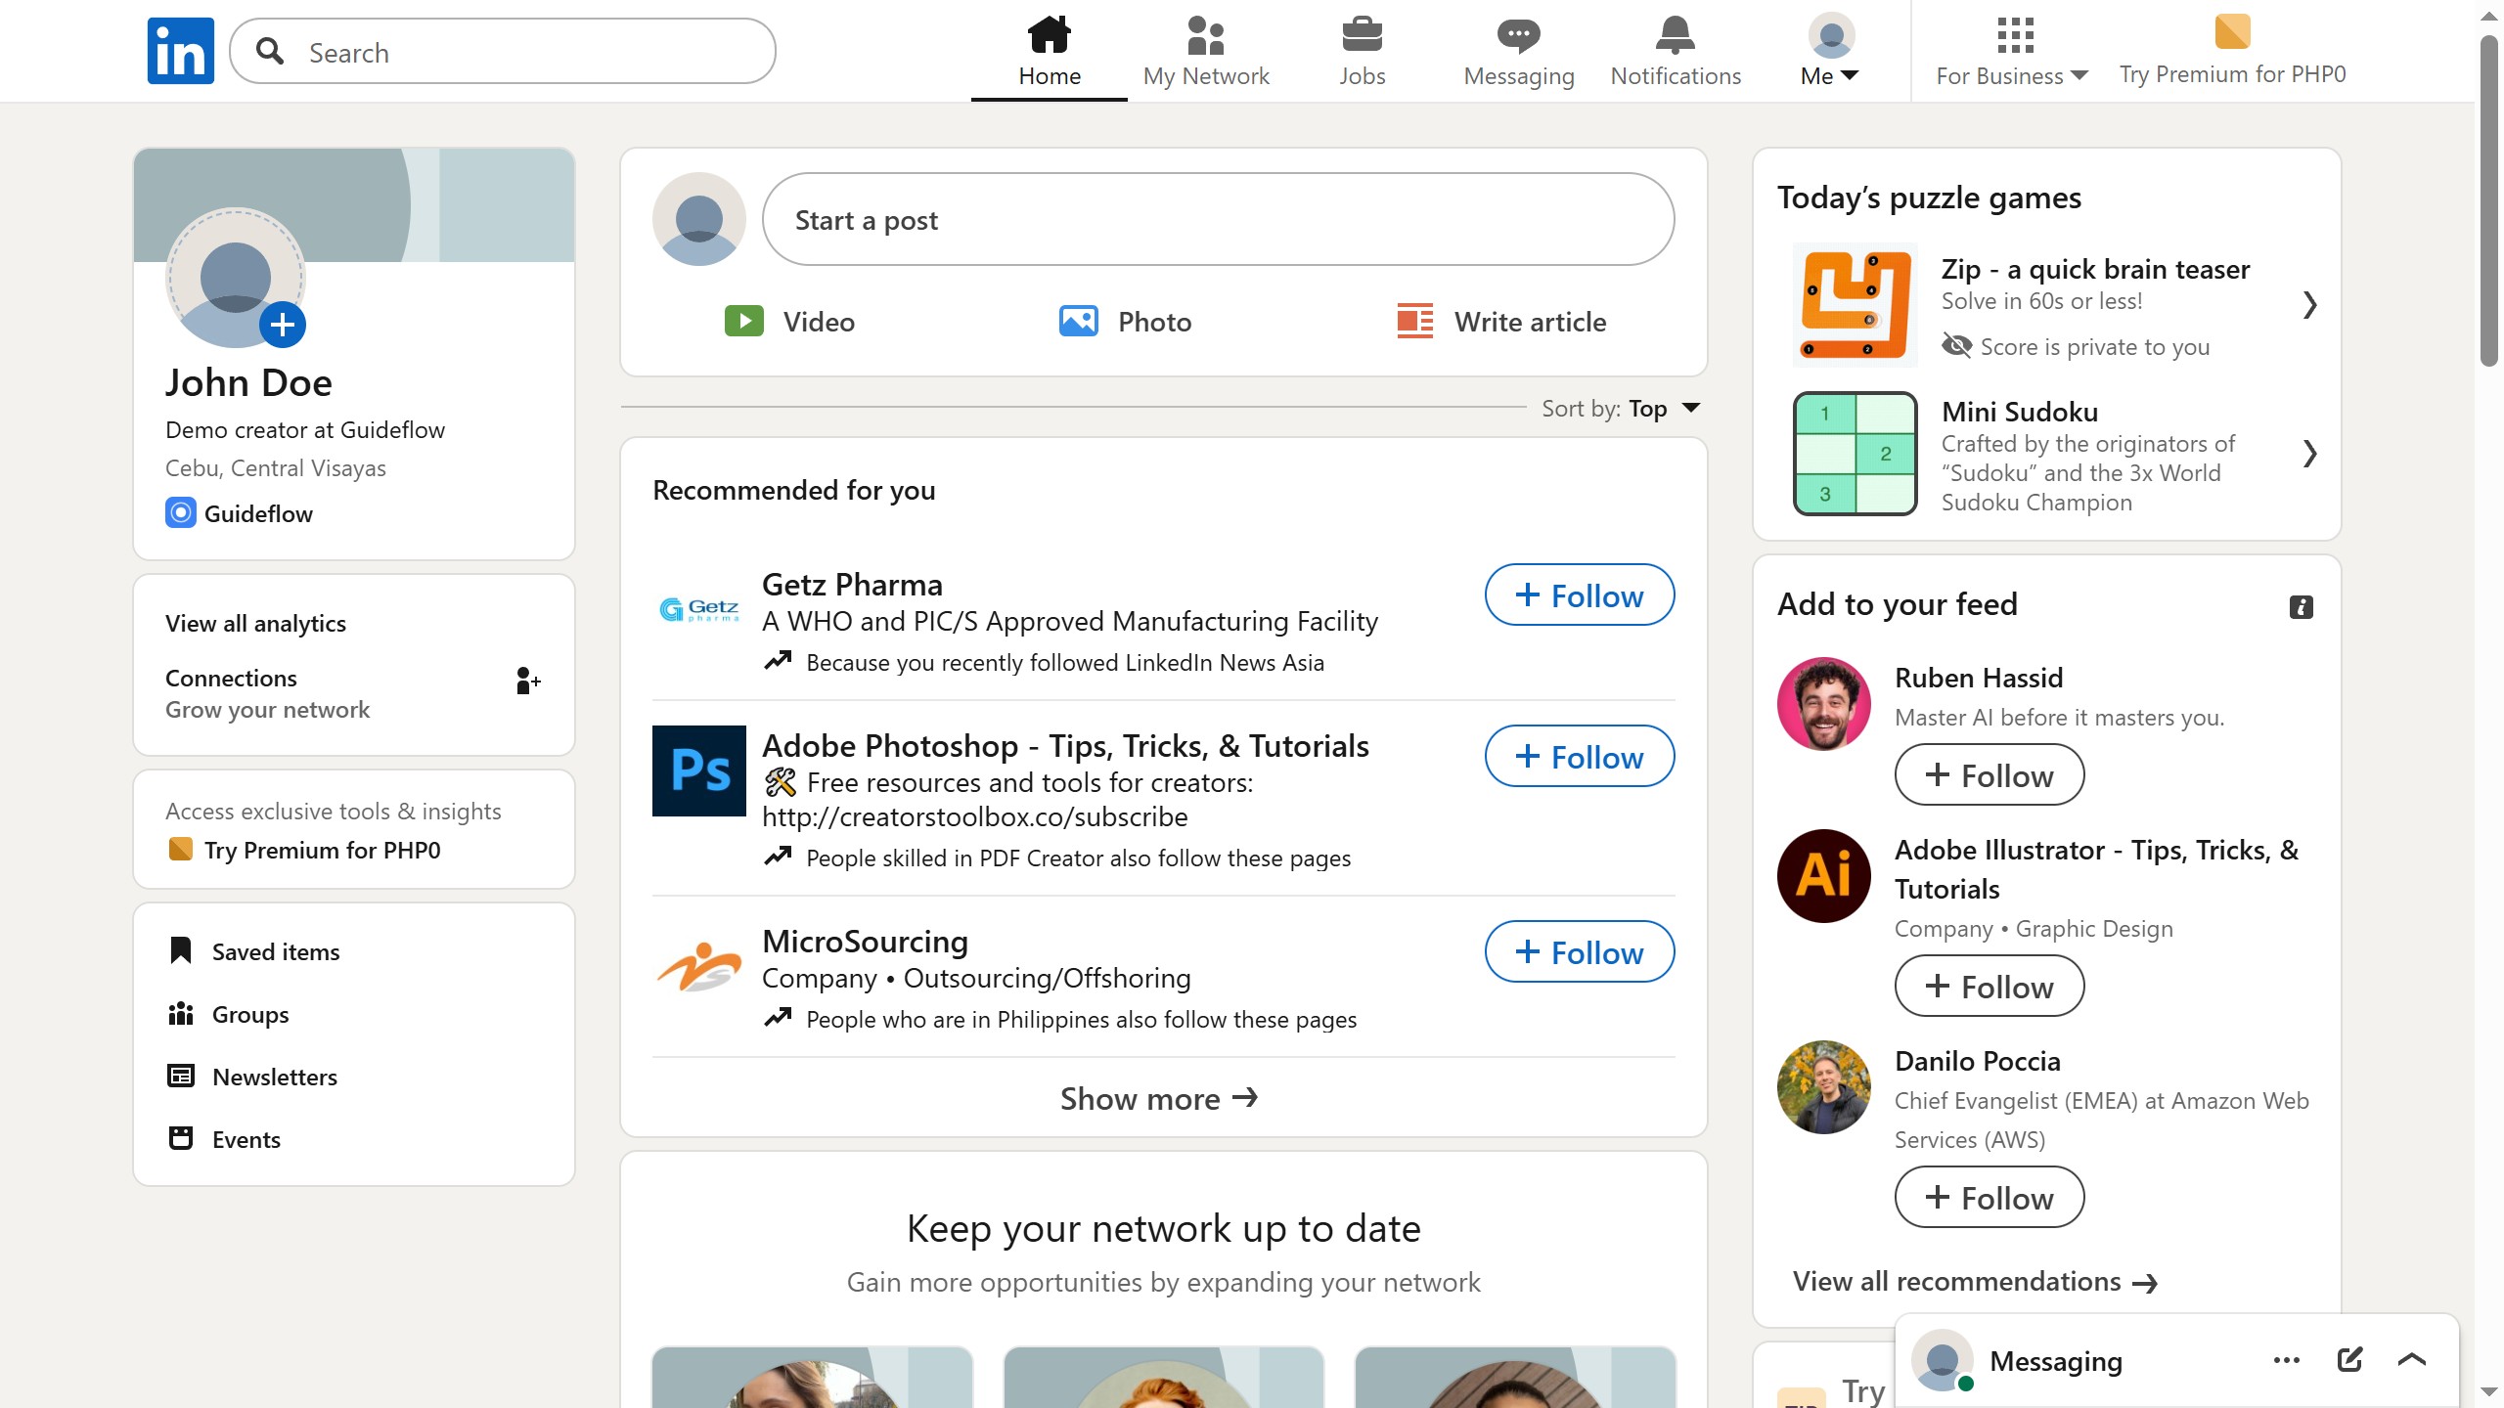Open the Newsletters text link
2504x1408 pixels.
click(x=275, y=1078)
